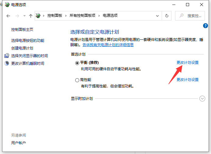Open the address bar history dropdown
This screenshot has width=211, height=154.
pos(157,16)
